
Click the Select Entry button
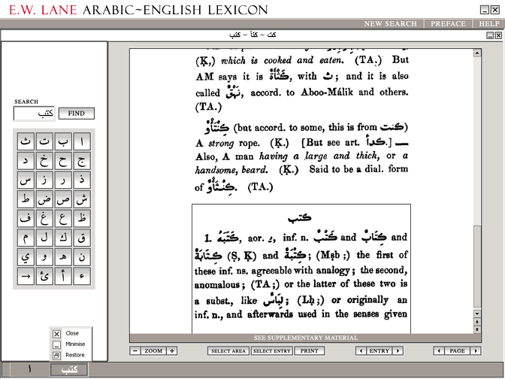[271, 350]
